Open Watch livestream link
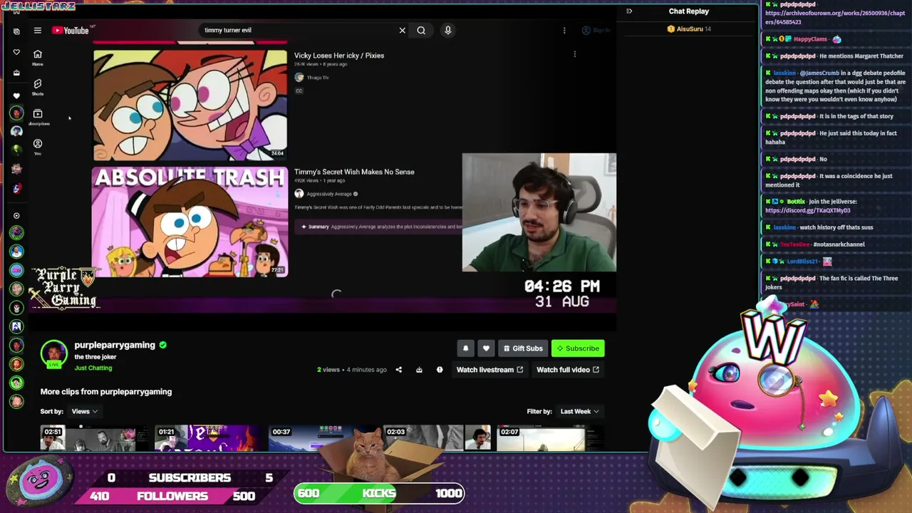This screenshot has width=912, height=513. tap(489, 370)
